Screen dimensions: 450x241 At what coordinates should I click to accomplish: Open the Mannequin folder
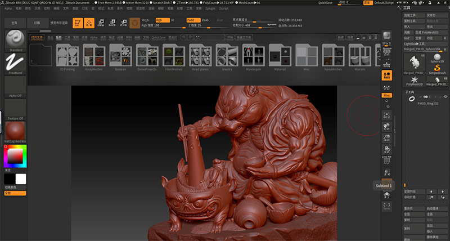[254, 57]
